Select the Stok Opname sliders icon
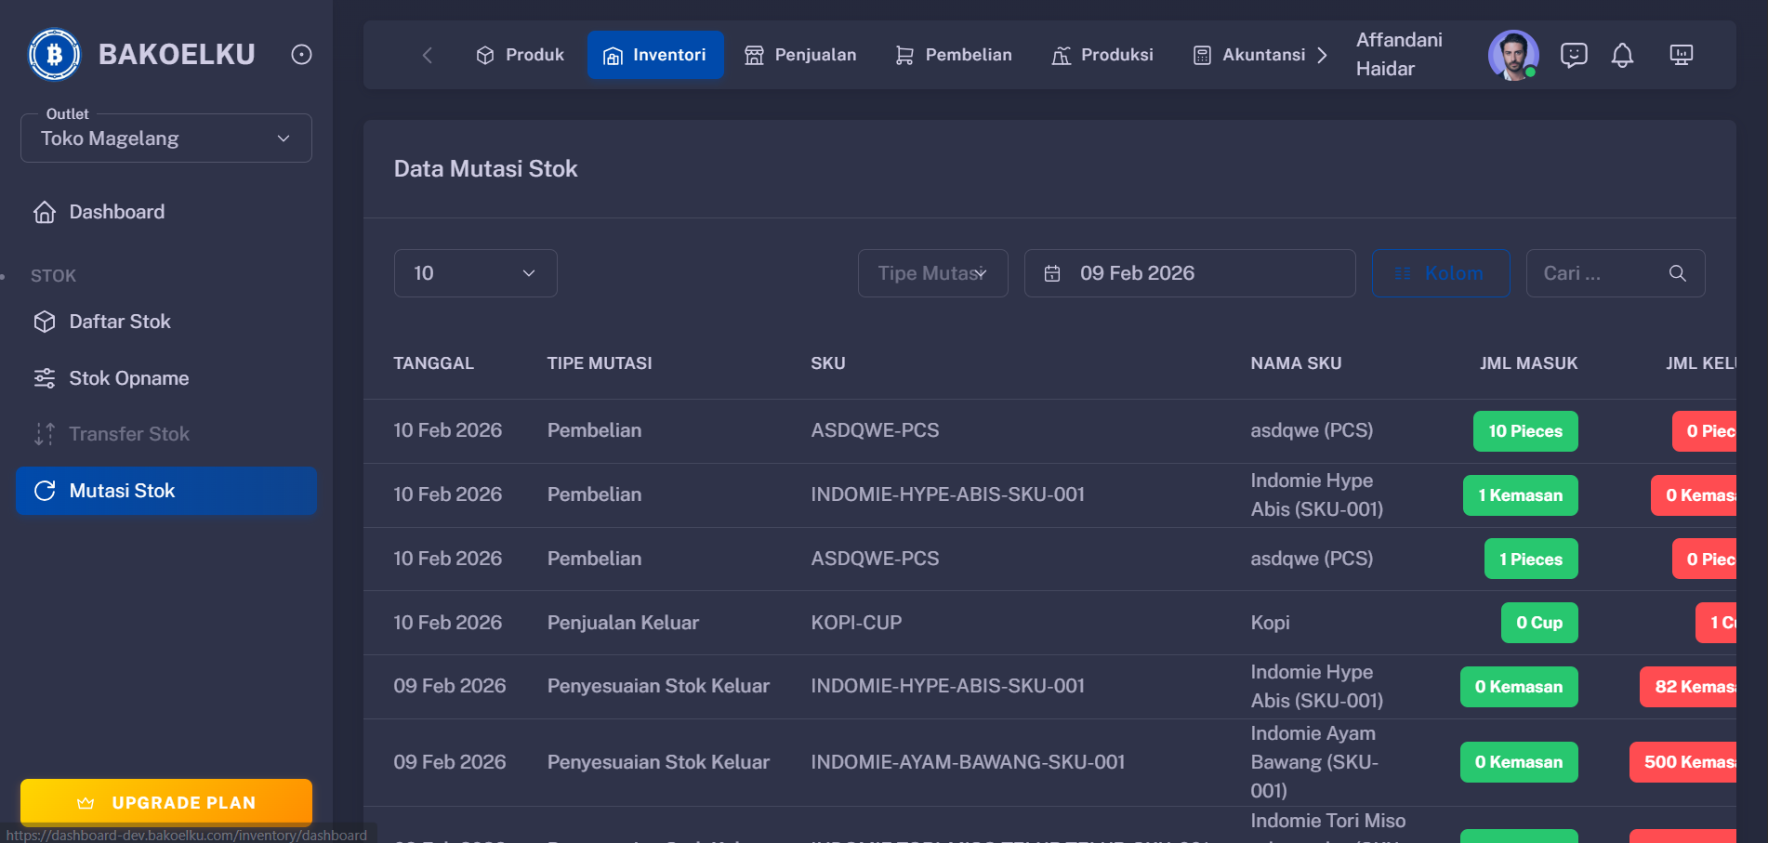Screen dimensions: 1768x843 tap(44, 377)
